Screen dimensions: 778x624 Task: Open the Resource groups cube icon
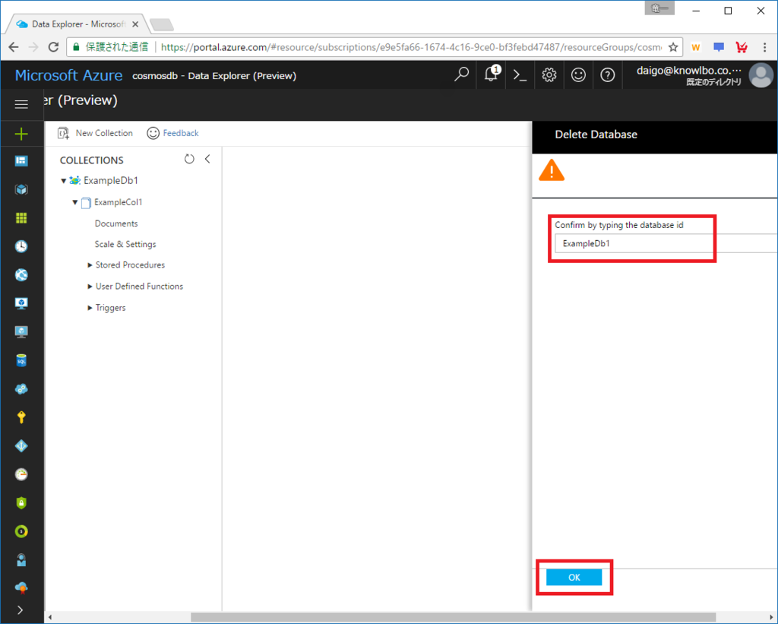(21, 190)
